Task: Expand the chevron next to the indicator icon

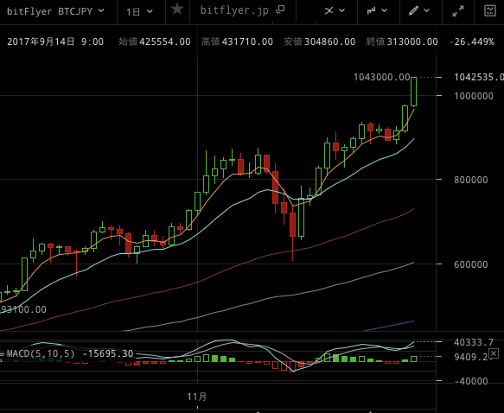Action: tap(342, 11)
